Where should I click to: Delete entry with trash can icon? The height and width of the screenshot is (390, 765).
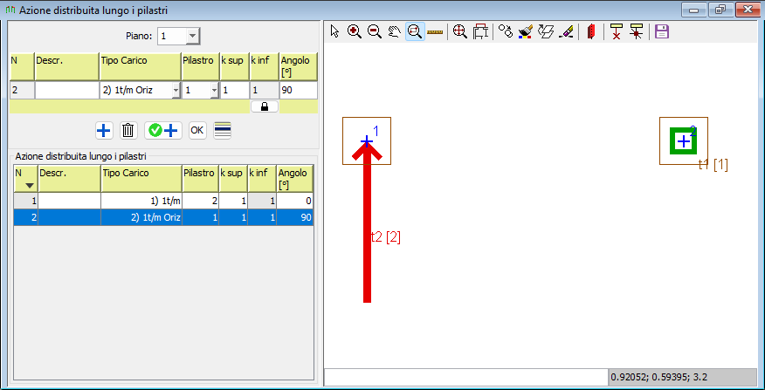(128, 130)
